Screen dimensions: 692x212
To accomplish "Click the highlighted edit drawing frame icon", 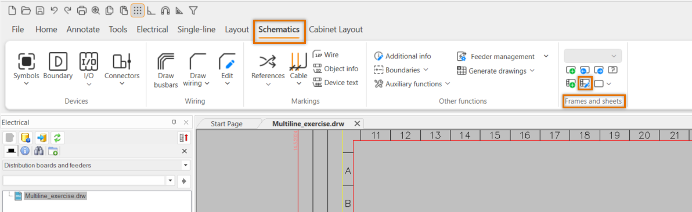I will [x=585, y=83].
